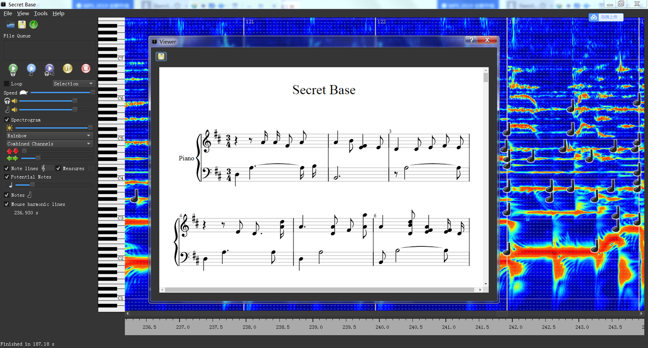Click the 236.930 s time readout
The image size is (648, 348).
(x=26, y=213)
